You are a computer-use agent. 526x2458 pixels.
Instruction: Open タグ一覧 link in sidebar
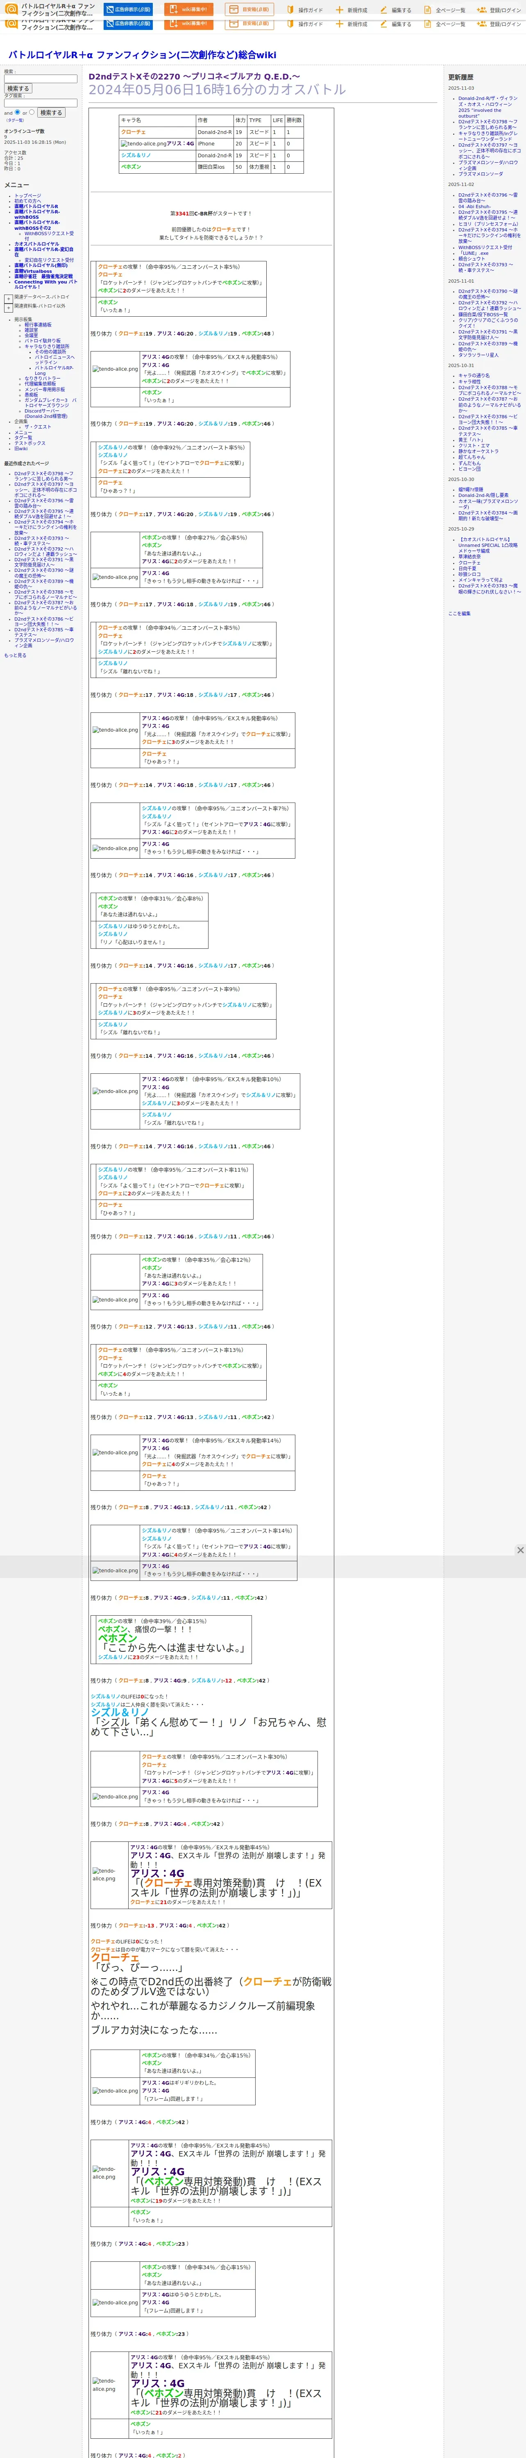coord(23,438)
